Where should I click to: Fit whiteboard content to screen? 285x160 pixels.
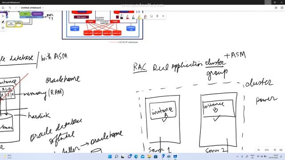(x=281, y=150)
